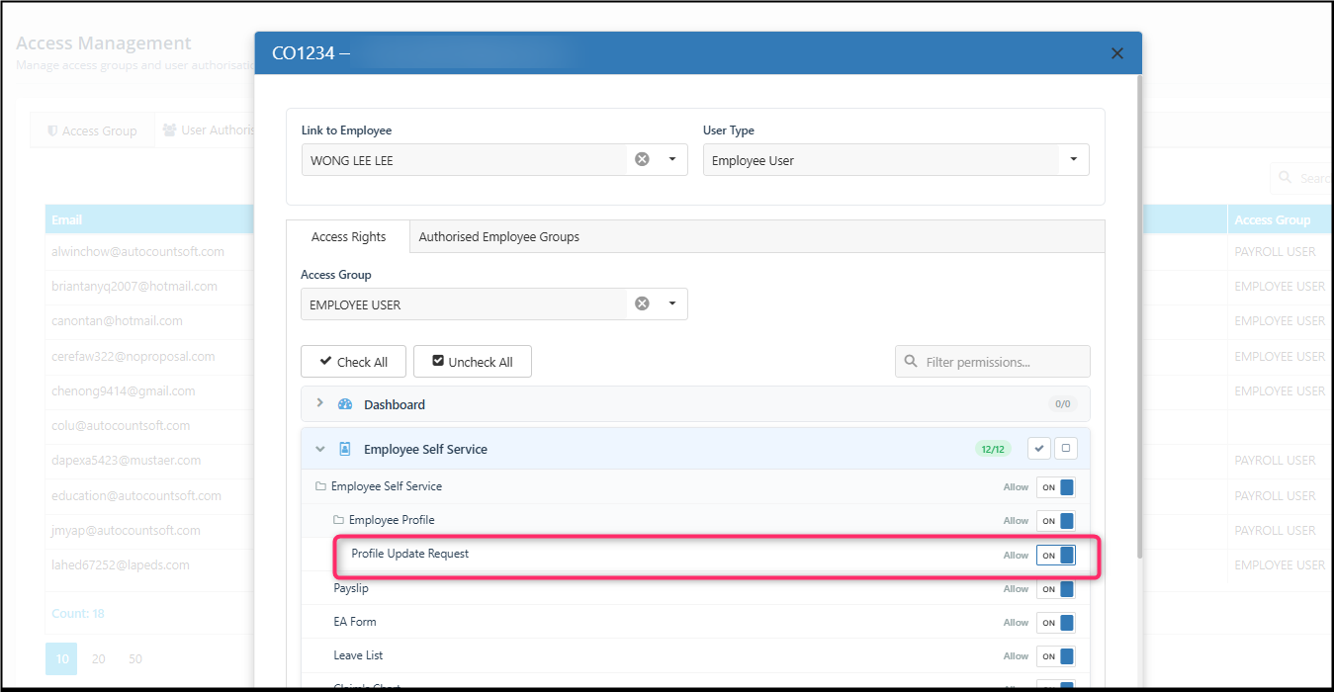This screenshot has height=692, width=1334.
Task: Click the Employee Self Service folder icon
Action: tap(320, 486)
